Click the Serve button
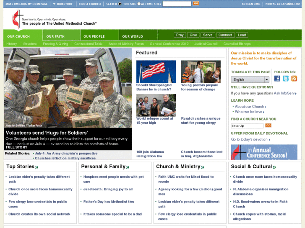Screen dimensions: 305x228 click(x=208, y=35)
